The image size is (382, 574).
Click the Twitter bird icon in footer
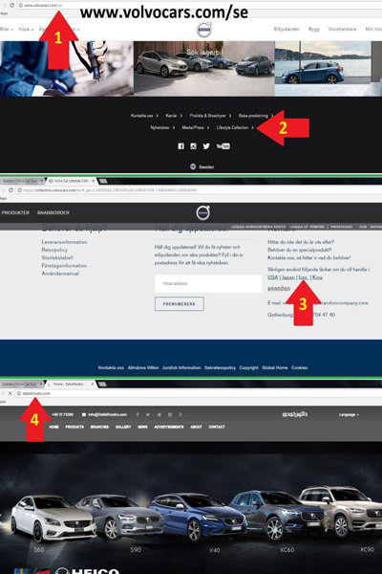(x=206, y=146)
